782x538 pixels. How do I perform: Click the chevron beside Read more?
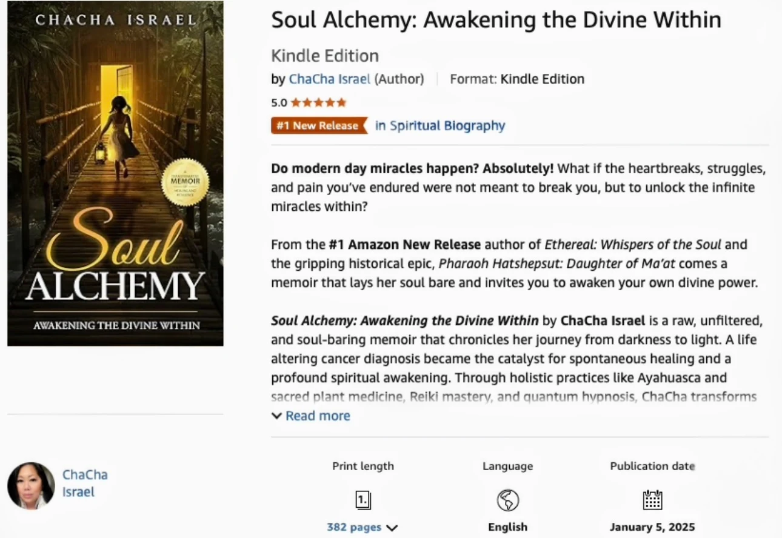[x=276, y=416]
